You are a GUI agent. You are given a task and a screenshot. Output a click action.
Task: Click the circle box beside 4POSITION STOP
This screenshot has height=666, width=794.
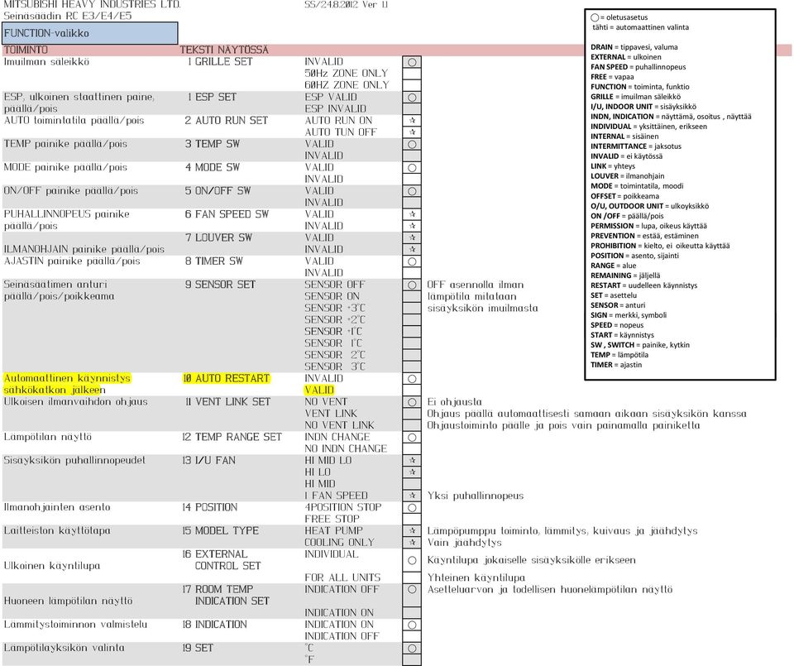point(412,507)
